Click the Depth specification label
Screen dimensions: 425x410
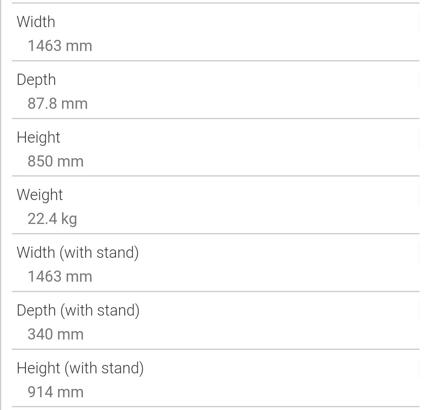(36, 80)
